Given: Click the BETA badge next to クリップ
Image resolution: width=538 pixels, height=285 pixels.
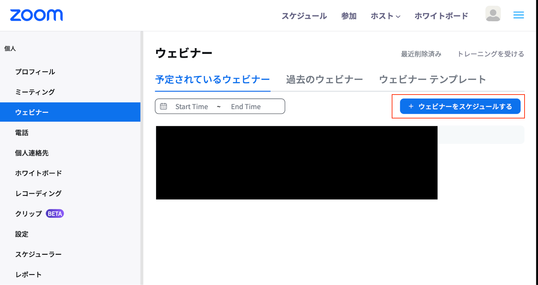Looking at the screenshot, I should [55, 214].
